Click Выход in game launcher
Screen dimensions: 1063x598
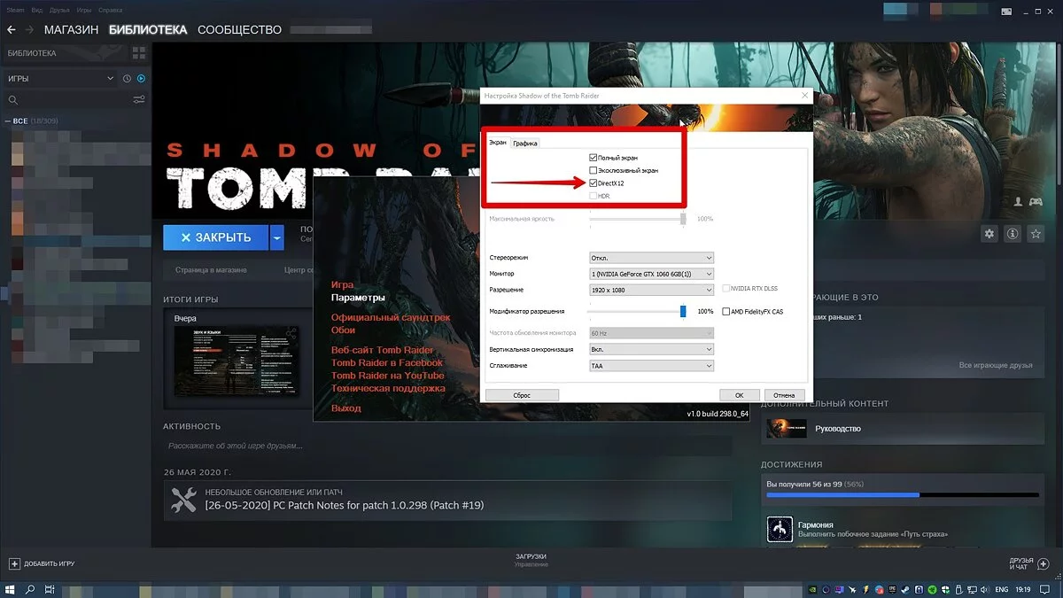click(x=346, y=408)
